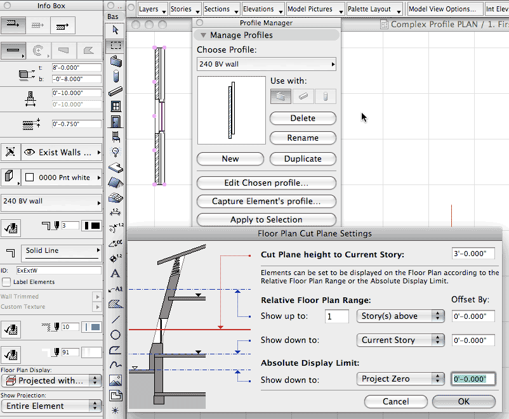Click the Duplicate button in Profile Manager
The height and width of the screenshot is (419, 509).
[303, 158]
